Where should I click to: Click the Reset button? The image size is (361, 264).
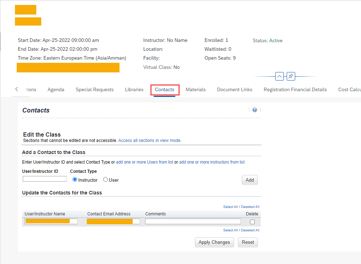coord(248,242)
